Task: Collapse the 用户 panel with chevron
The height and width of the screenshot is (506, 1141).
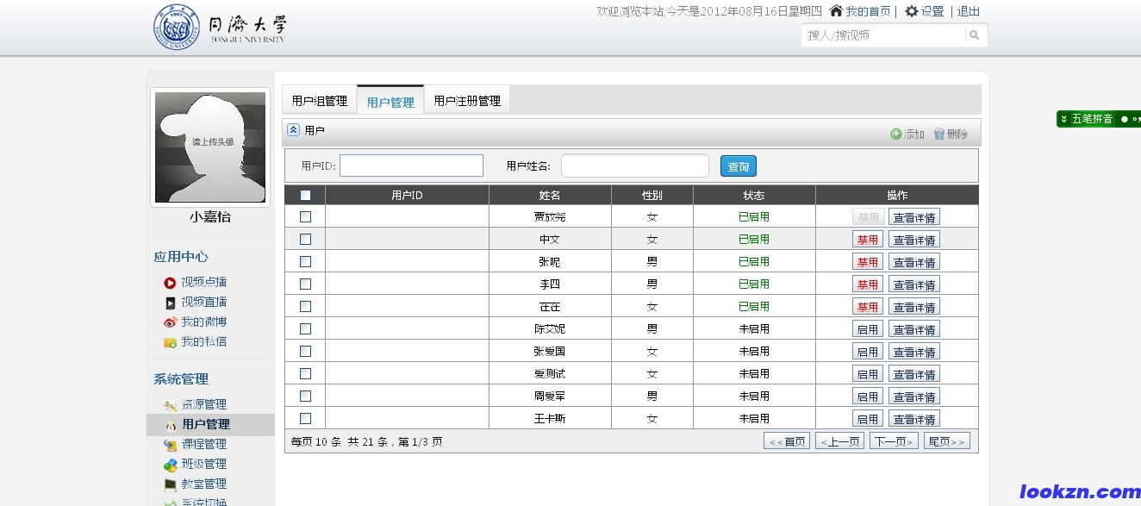Action: (x=293, y=130)
